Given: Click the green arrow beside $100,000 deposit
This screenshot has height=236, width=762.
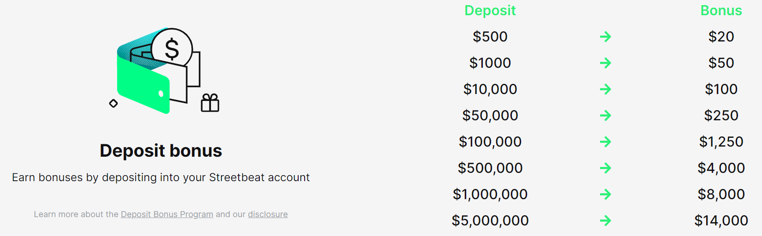Looking at the screenshot, I should pos(606,142).
